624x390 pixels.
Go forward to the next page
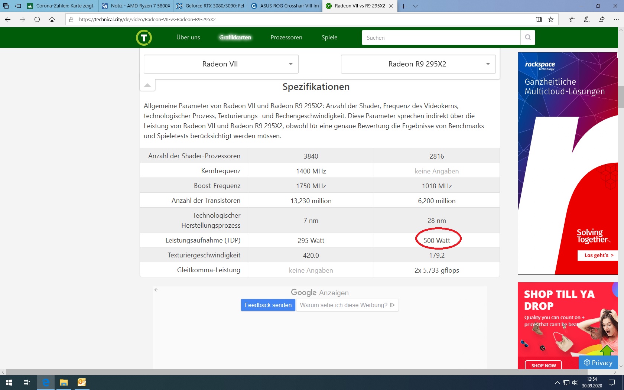[x=22, y=19]
